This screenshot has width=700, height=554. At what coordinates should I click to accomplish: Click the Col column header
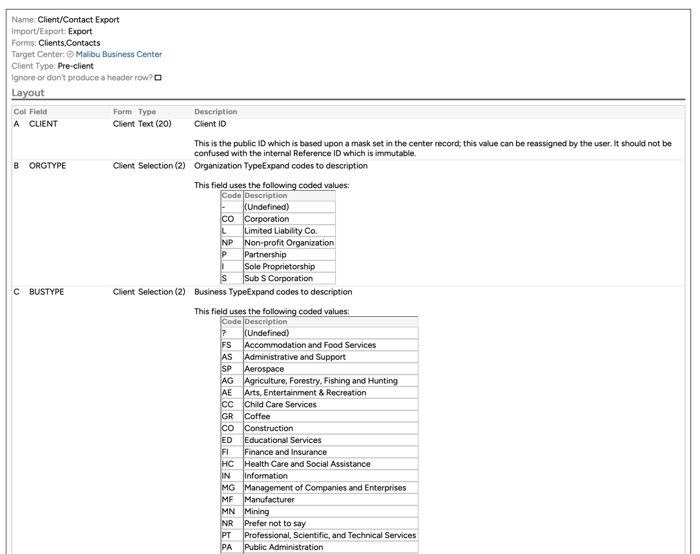coord(19,112)
